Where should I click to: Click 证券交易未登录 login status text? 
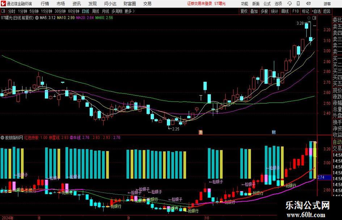(199, 4)
